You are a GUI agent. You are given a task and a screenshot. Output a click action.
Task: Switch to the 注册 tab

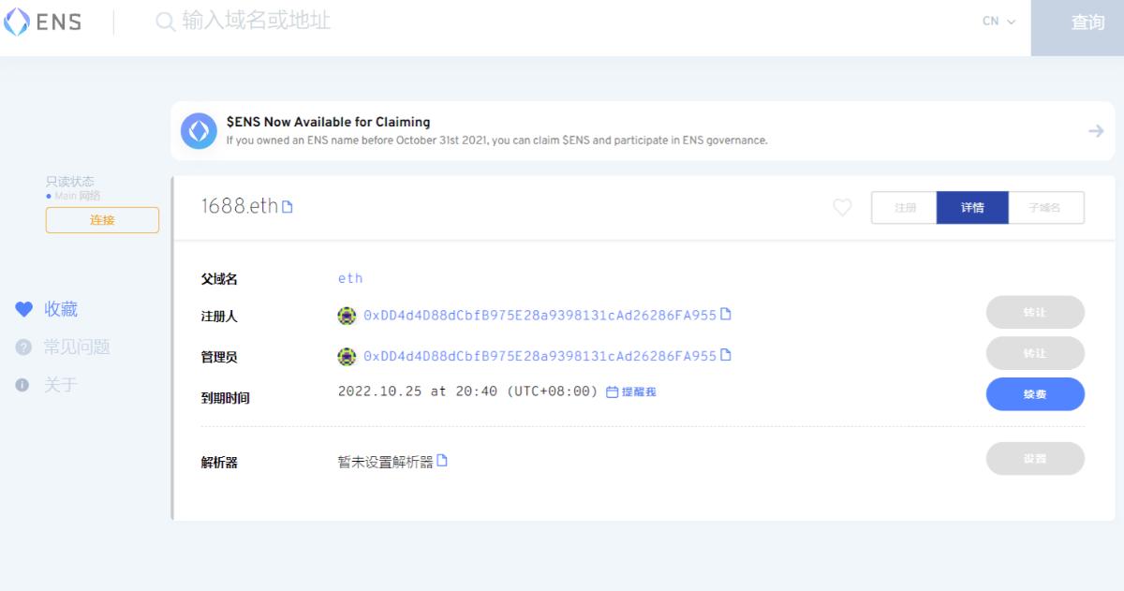(904, 208)
